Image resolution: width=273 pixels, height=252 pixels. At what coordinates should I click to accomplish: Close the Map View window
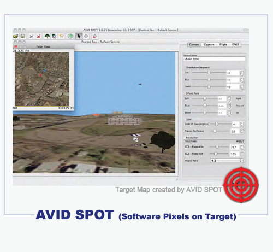(x=16, y=46)
